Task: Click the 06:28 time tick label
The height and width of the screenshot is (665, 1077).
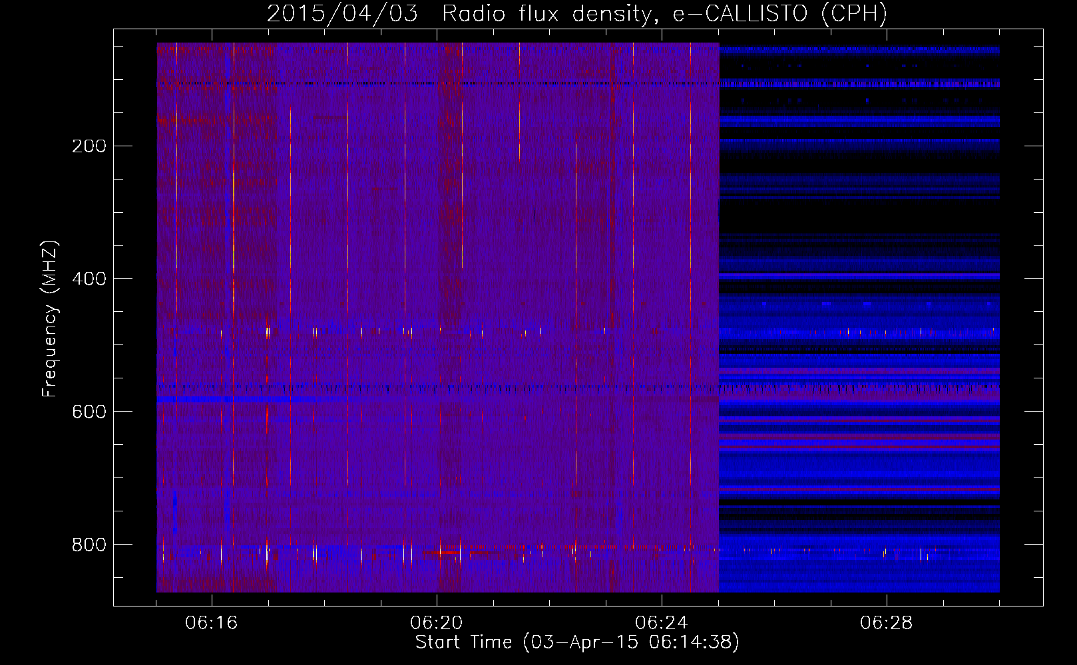Action: [887, 623]
